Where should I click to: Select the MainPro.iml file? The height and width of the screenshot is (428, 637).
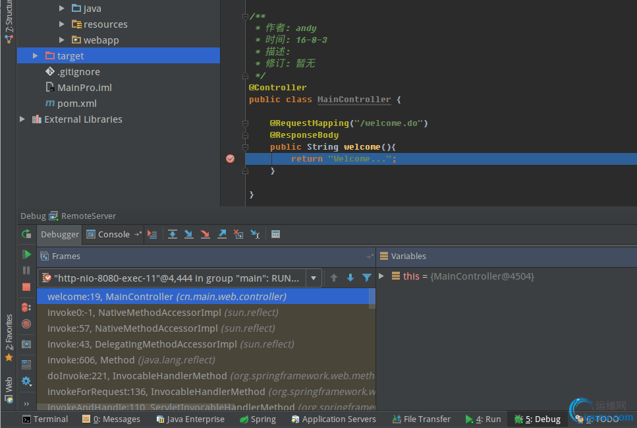point(79,88)
